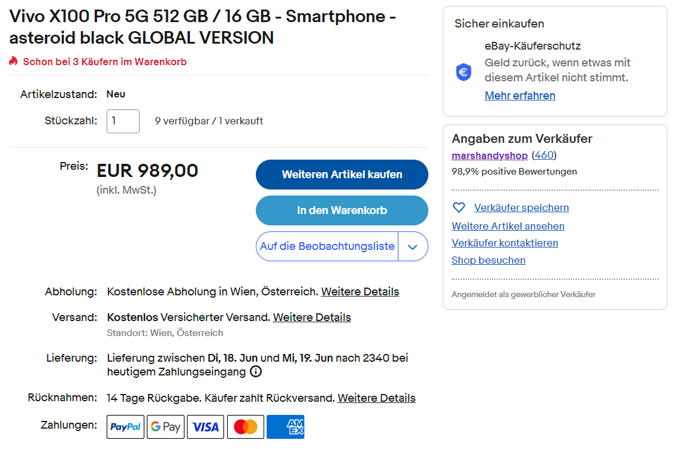Add to Auf die Beobachtungsliste

point(327,246)
